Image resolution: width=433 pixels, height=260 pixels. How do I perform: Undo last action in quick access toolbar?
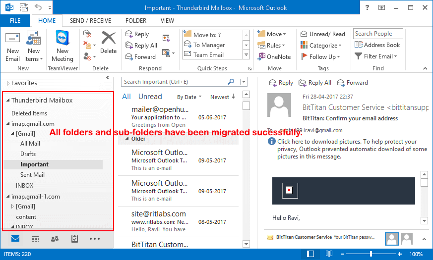[x=38, y=7]
